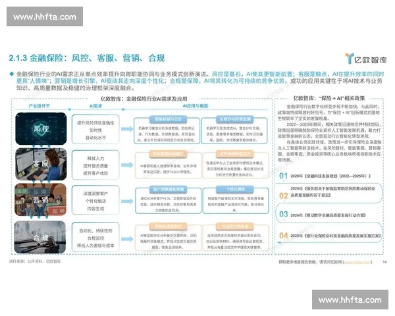Select the 合规 image tile
Viewport: 395px width, 316px height.
(40, 237)
